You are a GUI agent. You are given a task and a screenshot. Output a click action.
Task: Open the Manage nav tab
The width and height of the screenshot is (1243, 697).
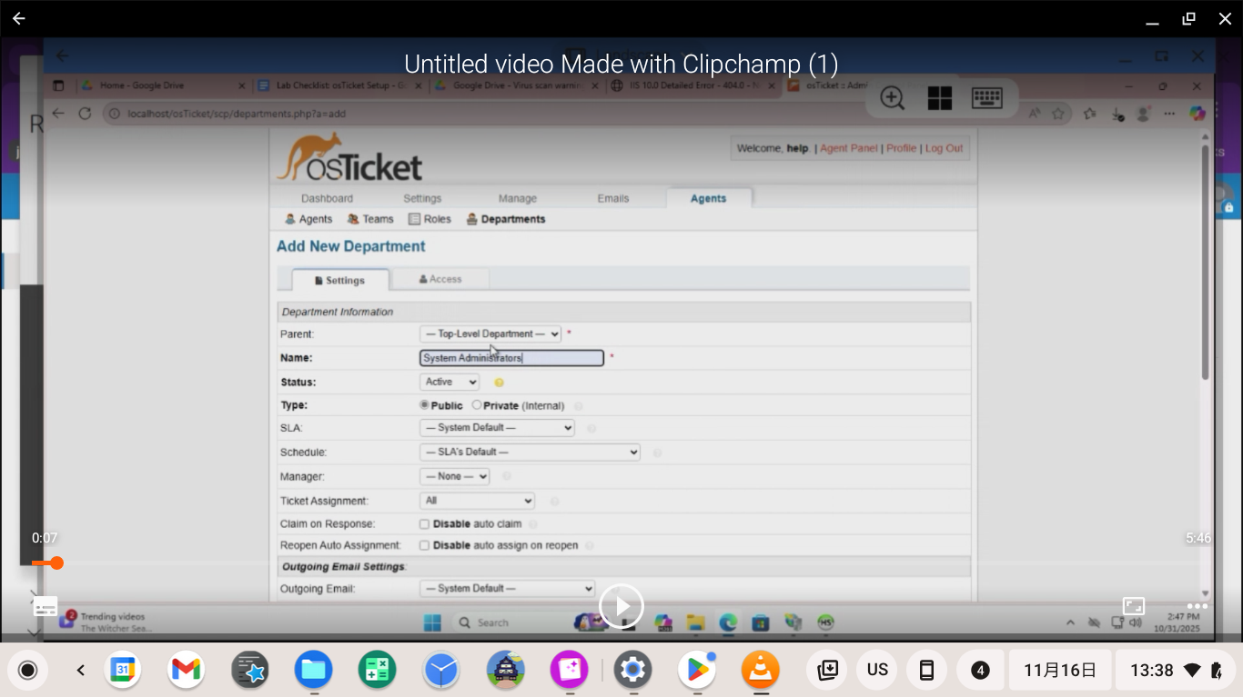tap(518, 198)
